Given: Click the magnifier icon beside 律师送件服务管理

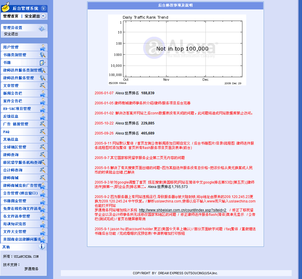Looking at the screenshot, I should point(43,78).
